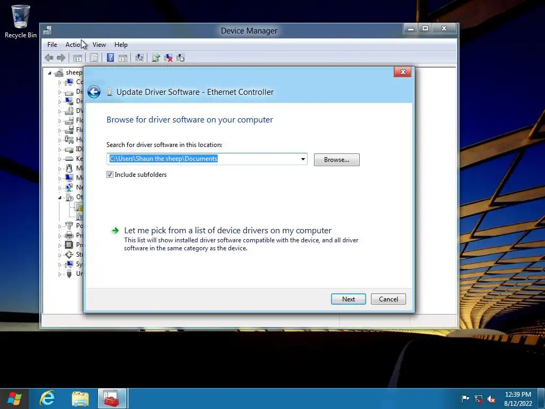The width and height of the screenshot is (545, 409).
Task: Click the Properties toolbar icon in Device Manager
Action: (x=94, y=58)
